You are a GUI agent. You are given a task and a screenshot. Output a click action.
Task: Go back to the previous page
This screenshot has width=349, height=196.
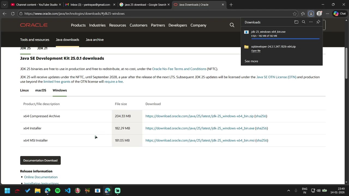(x=5, y=14)
